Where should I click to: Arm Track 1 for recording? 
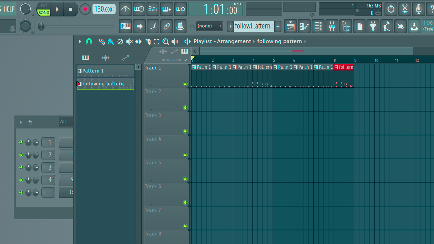point(185,84)
